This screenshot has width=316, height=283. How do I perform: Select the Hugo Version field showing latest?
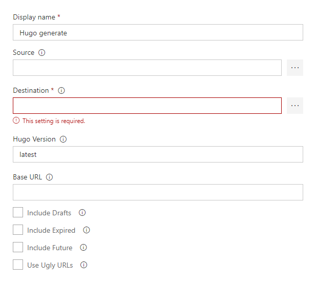point(158,154)
